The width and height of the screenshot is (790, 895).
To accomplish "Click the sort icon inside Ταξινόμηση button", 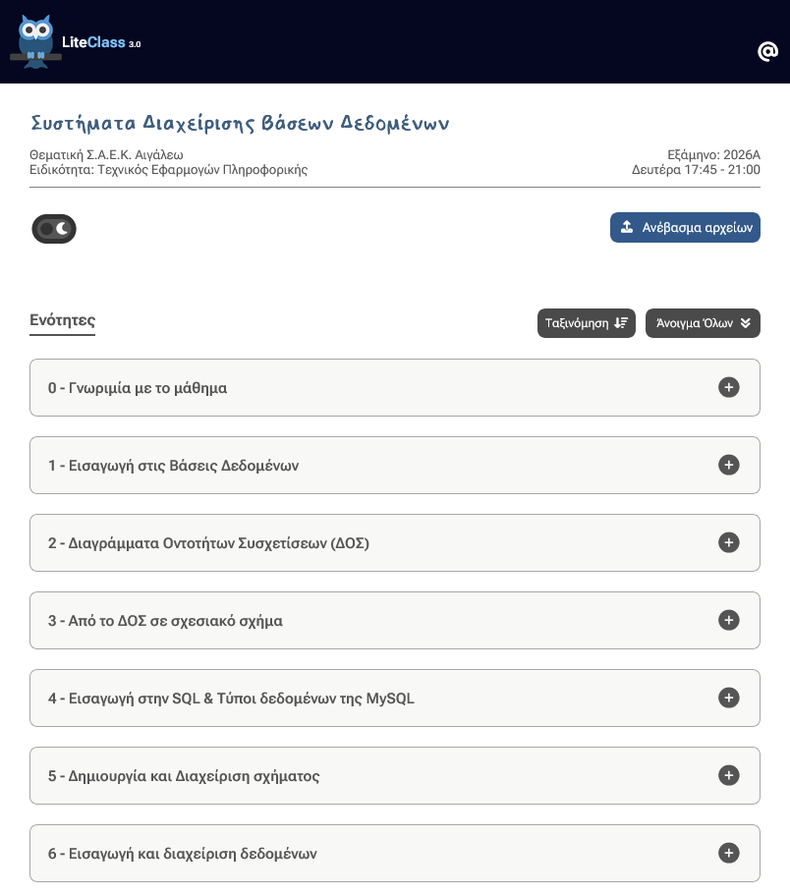I will coord(621,323).
